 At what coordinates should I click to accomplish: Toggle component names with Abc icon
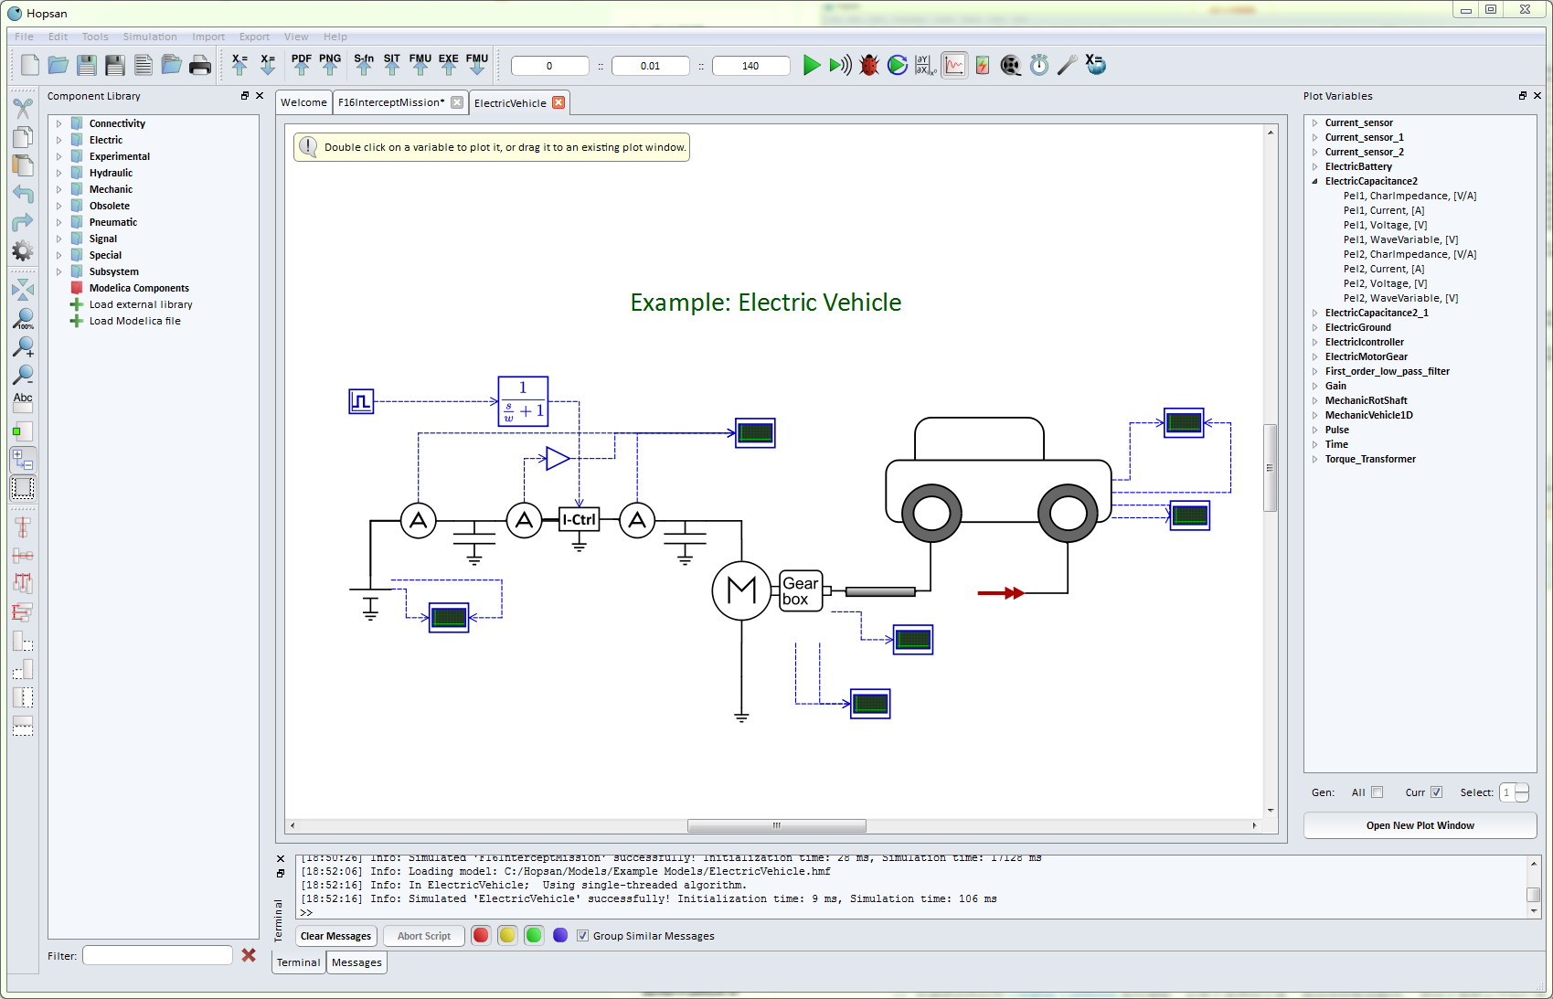coord(23,402)
